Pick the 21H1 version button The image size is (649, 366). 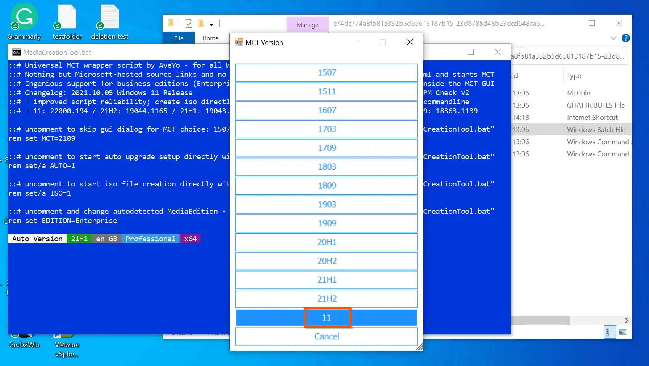point(326,280)
